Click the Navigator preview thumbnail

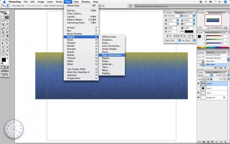213,20
